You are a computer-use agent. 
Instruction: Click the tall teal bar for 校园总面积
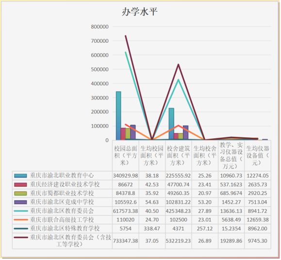(118, 115)
